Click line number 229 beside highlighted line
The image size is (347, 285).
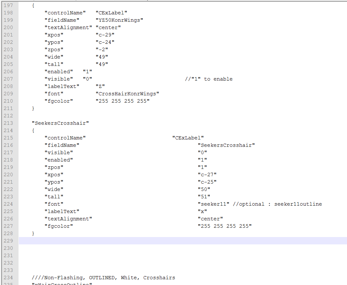point(8,241)
